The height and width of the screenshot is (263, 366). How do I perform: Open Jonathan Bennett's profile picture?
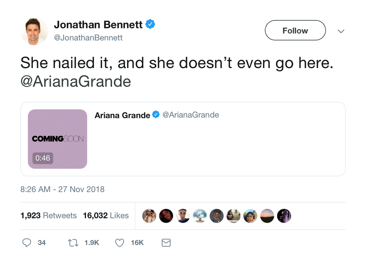tap(34, 31)
